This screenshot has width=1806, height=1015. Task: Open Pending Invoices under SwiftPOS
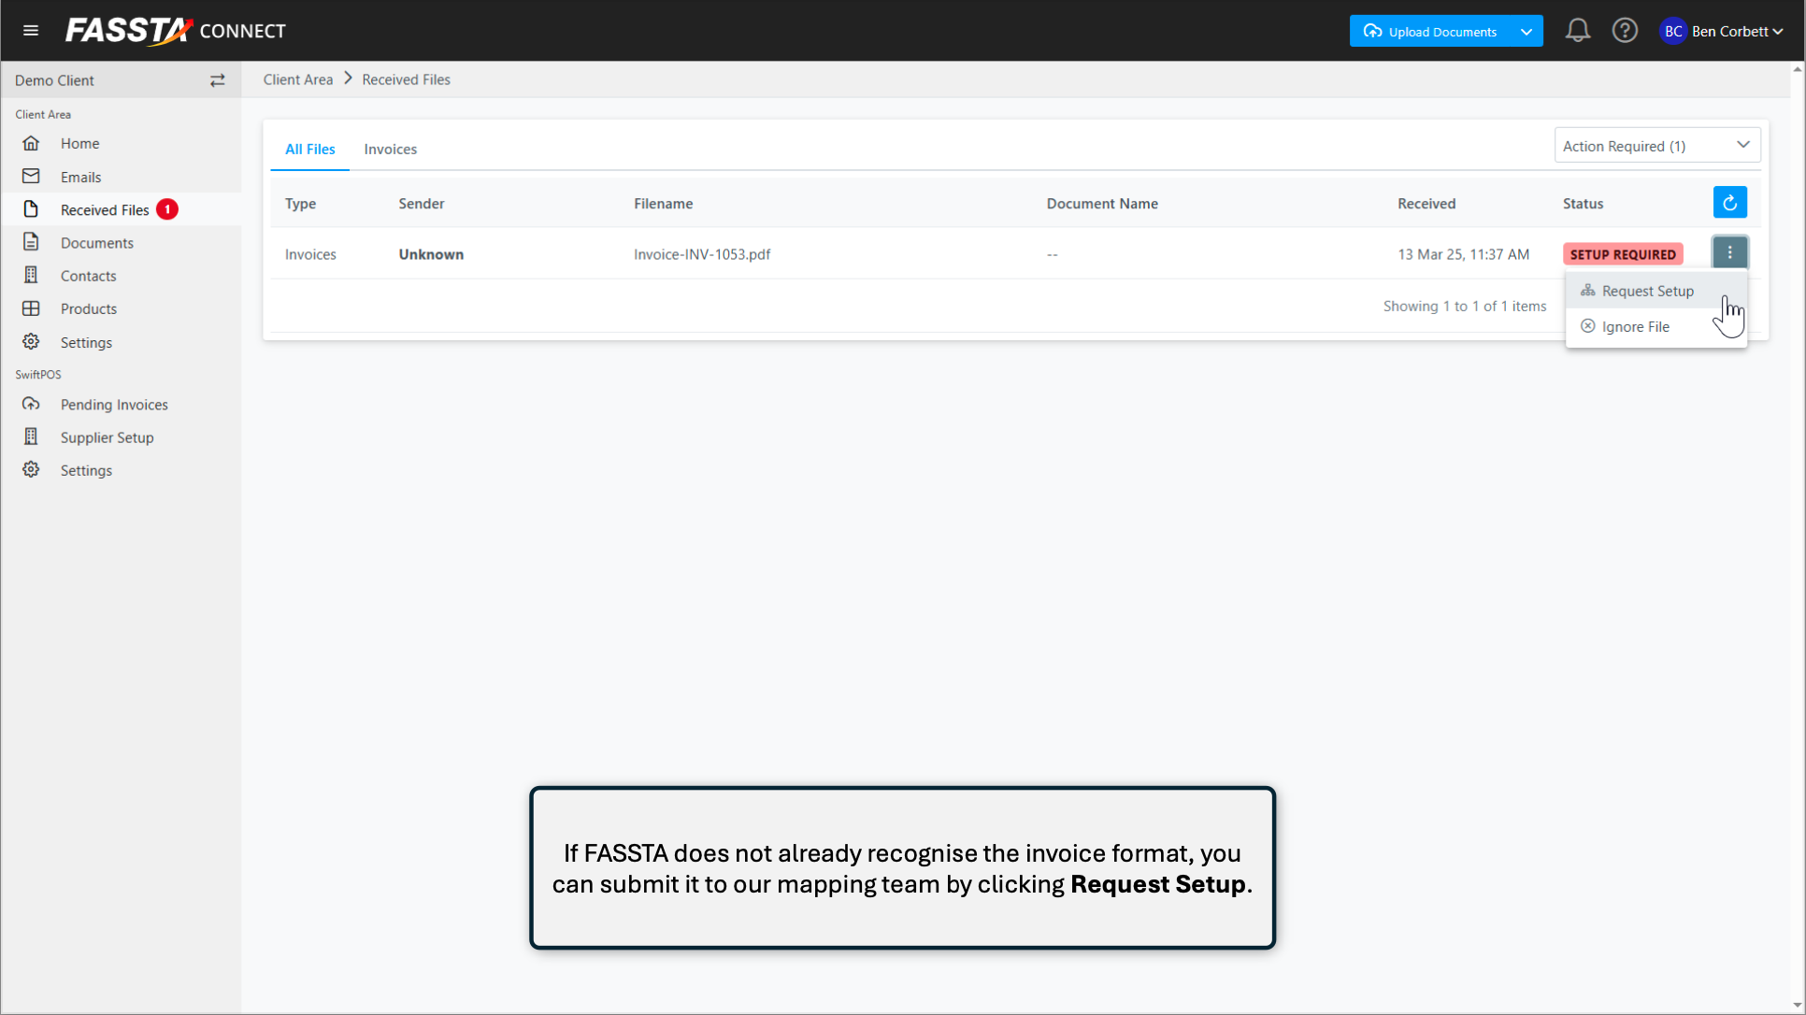[121, 405]
